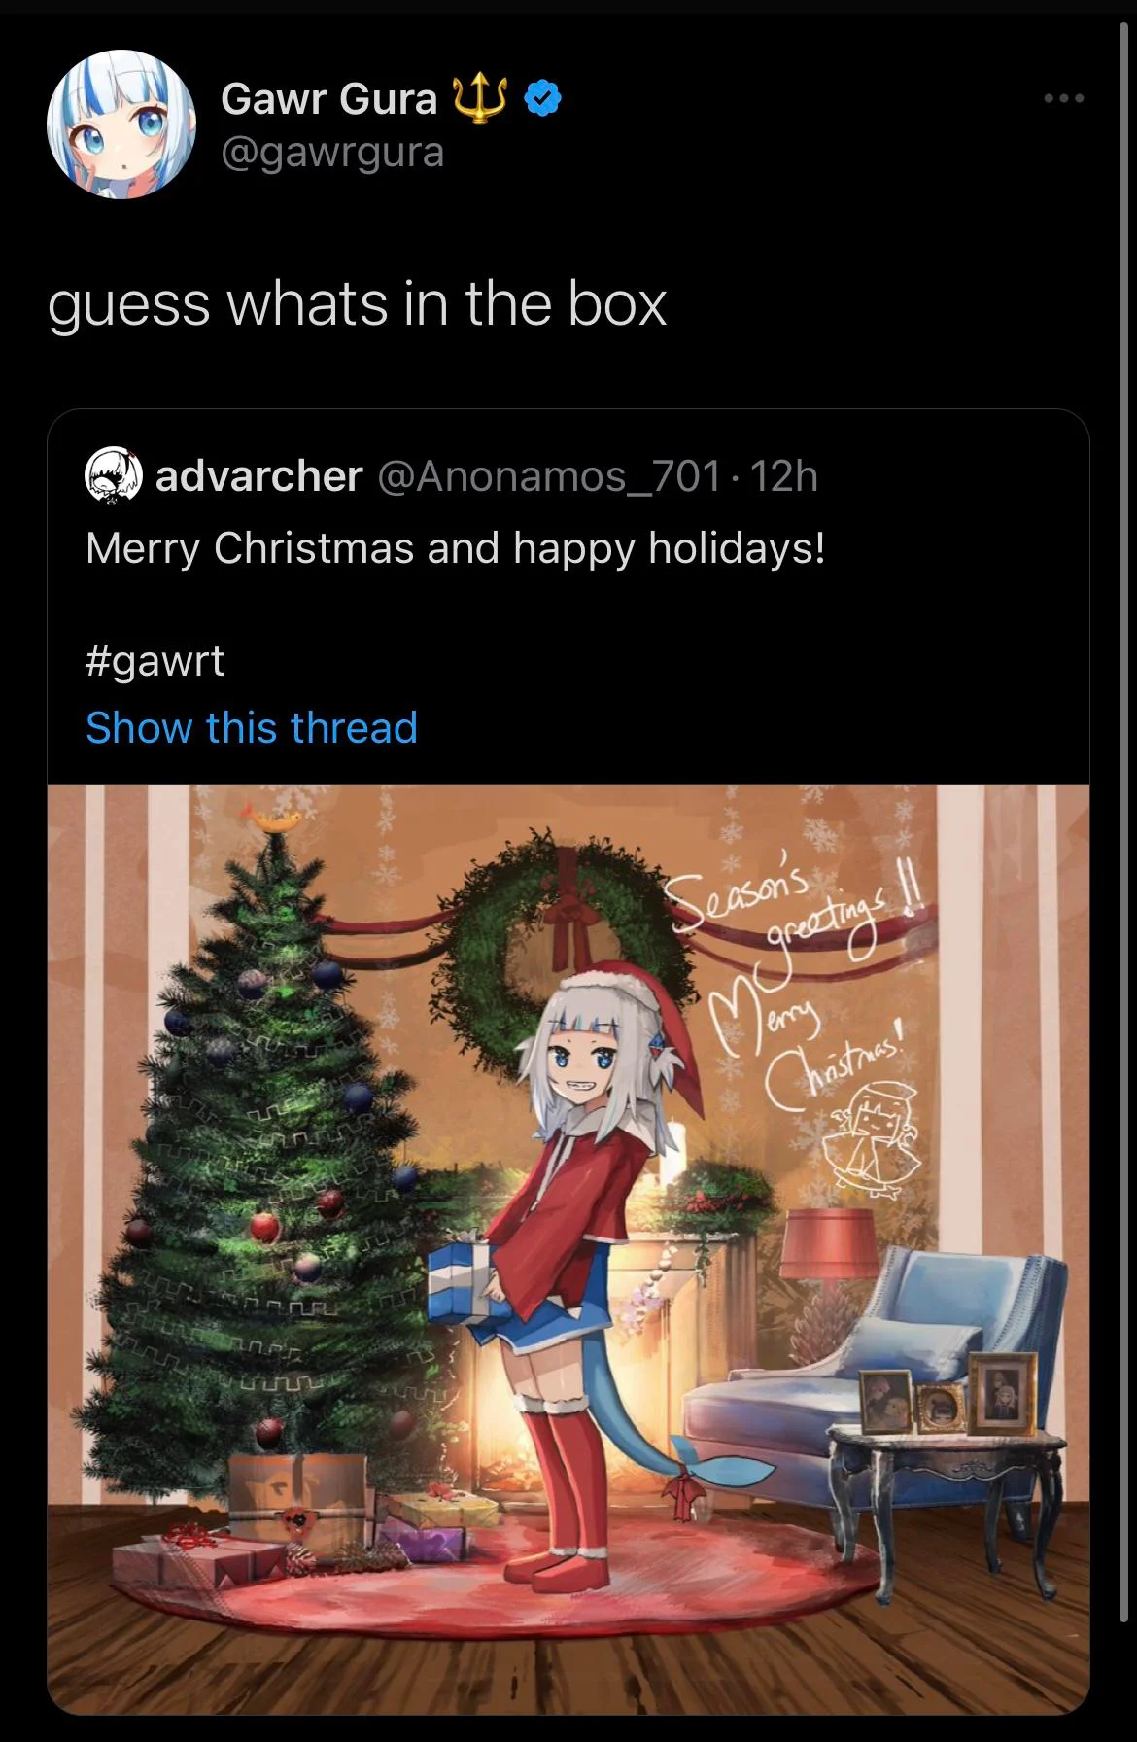The width and height of the screenshot is (1137, 1742).
Task: Open the three-dot more options menu
Action: (1063, 98)
